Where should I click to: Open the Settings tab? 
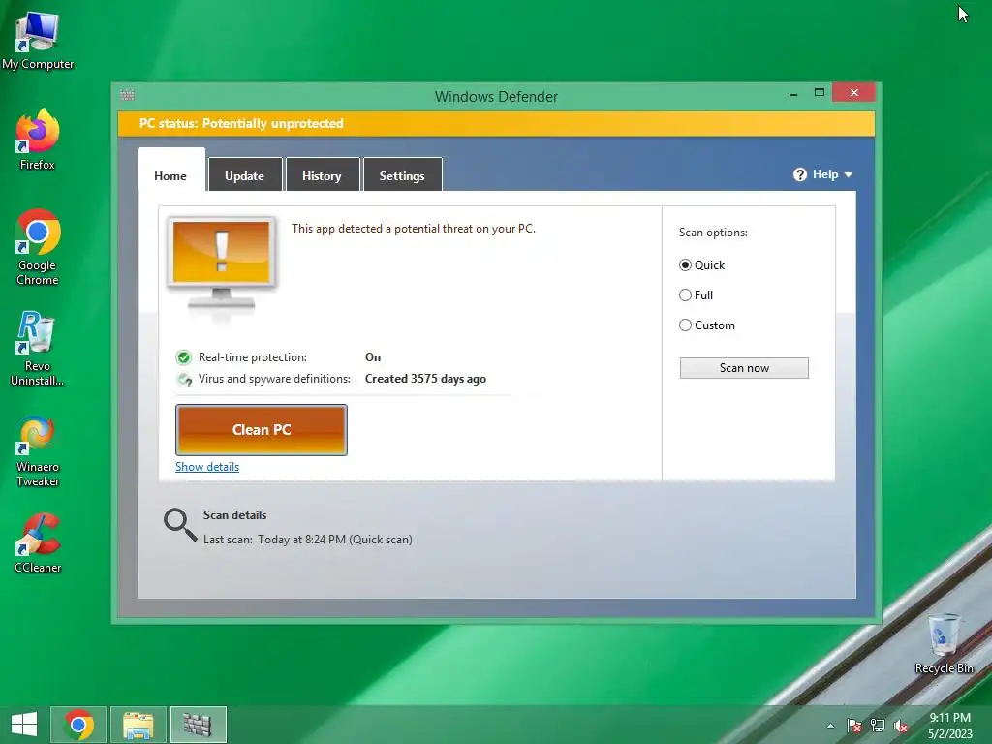tap(402, 174)
